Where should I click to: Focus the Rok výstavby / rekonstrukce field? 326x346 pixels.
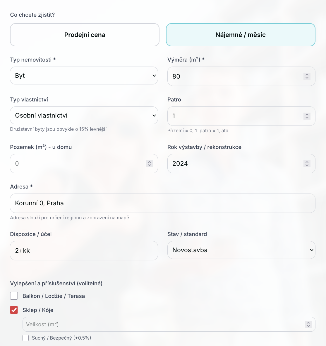tap(234, 164)
